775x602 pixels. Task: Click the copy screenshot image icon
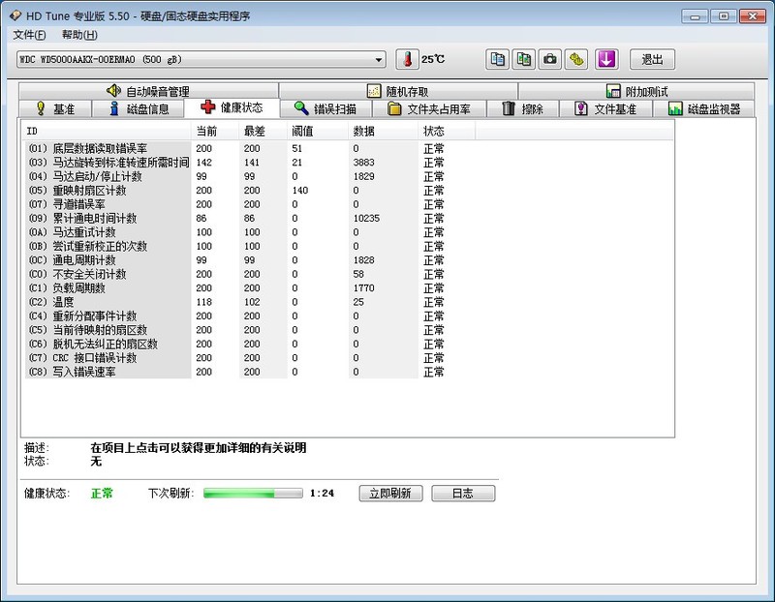click(x=523, y=59)
